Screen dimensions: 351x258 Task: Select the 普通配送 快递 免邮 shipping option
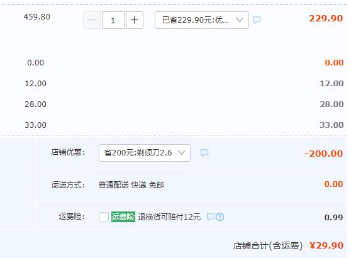[131, 185]
